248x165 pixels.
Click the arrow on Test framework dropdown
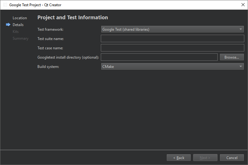click(241, 29)
